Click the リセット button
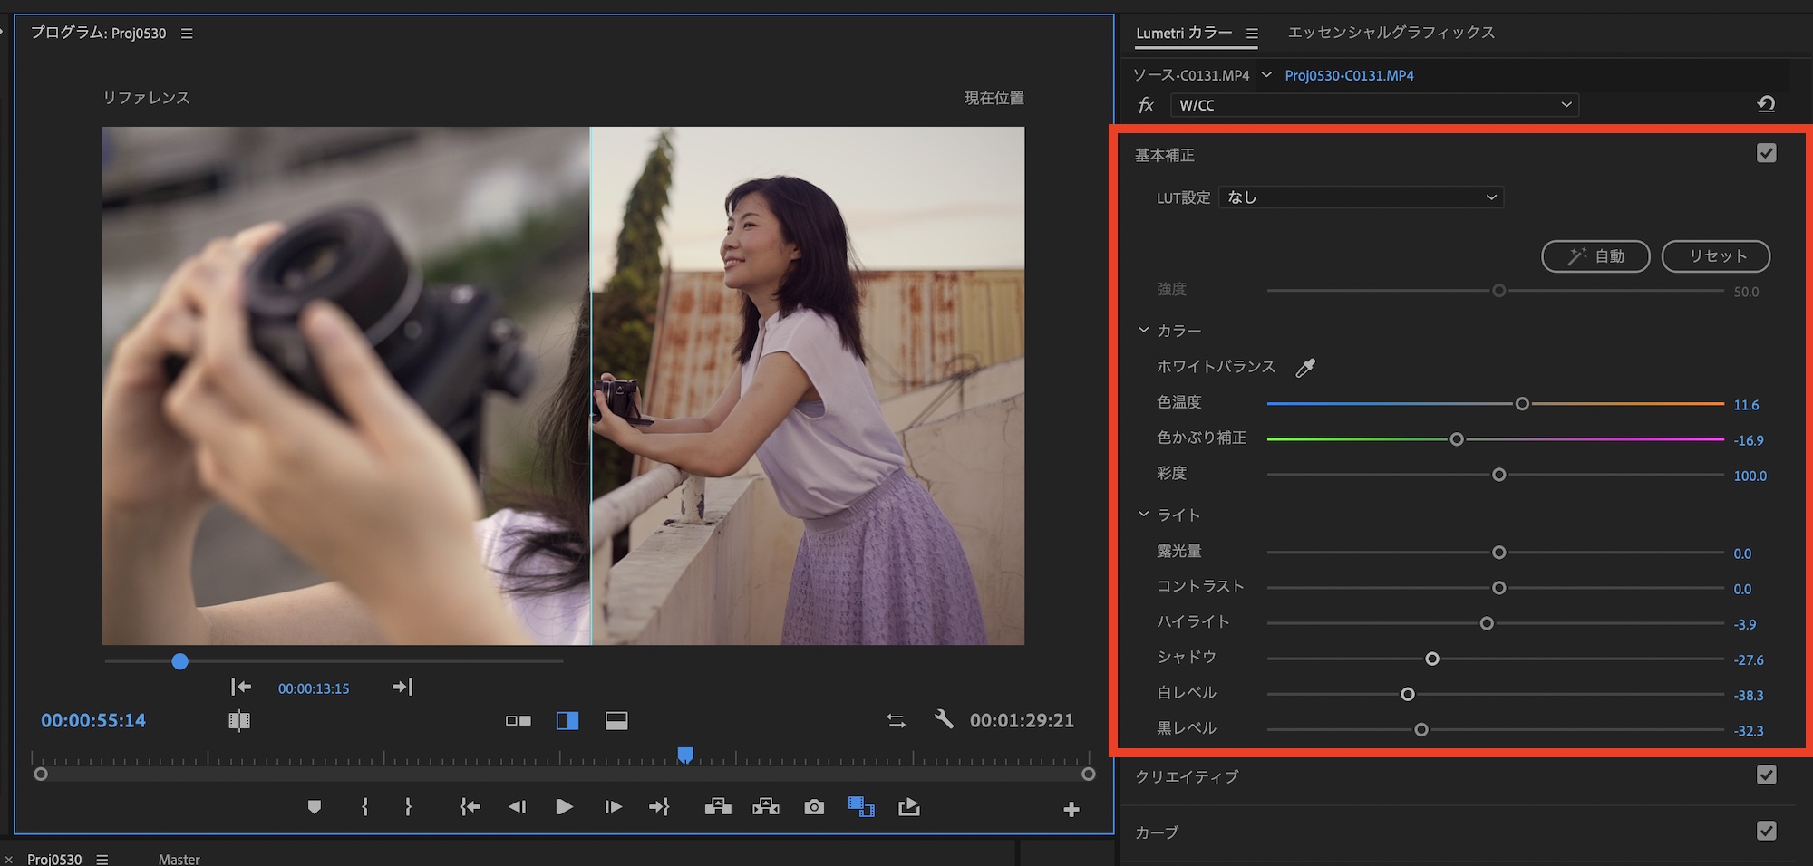 click(x=1715, y=256)
